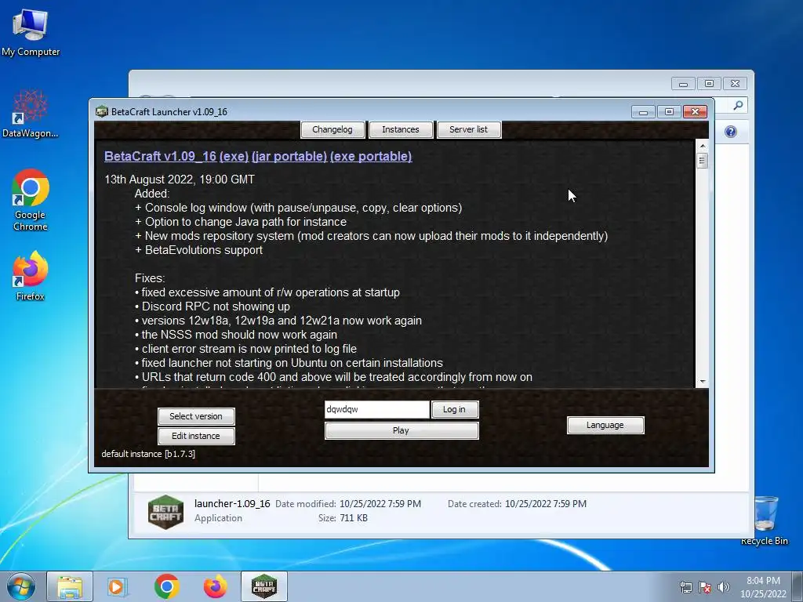The image size is (803, 602).
Task: Open the BetaCraft v1.09_16 (exe) link
Action: pyautogui.click(x=176, y=156)
